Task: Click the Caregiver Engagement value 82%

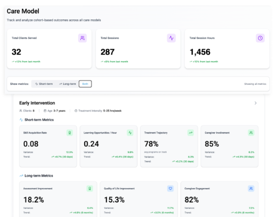Action: pyautogui.click(x=192, y=200)
